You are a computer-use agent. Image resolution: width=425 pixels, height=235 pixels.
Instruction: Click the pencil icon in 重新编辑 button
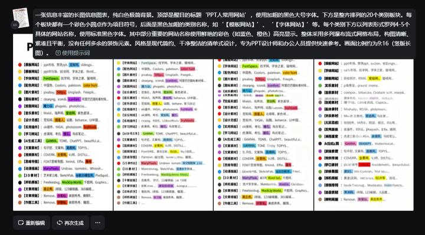21,223
